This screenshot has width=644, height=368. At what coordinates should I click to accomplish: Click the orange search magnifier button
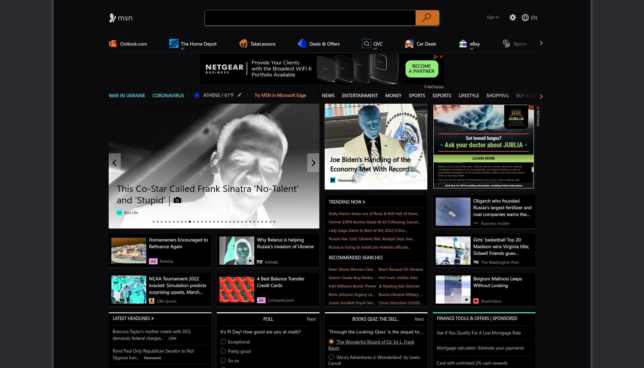tap(427, 18)
